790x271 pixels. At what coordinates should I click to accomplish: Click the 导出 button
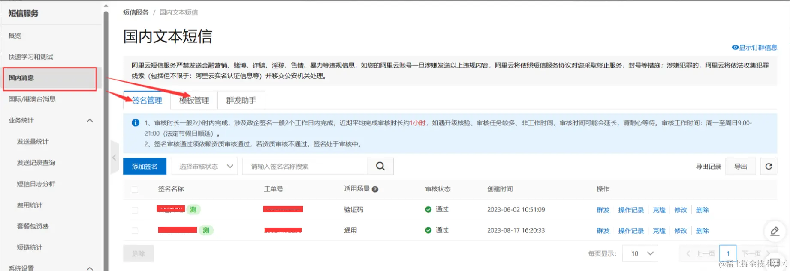[x=741, y=166]
